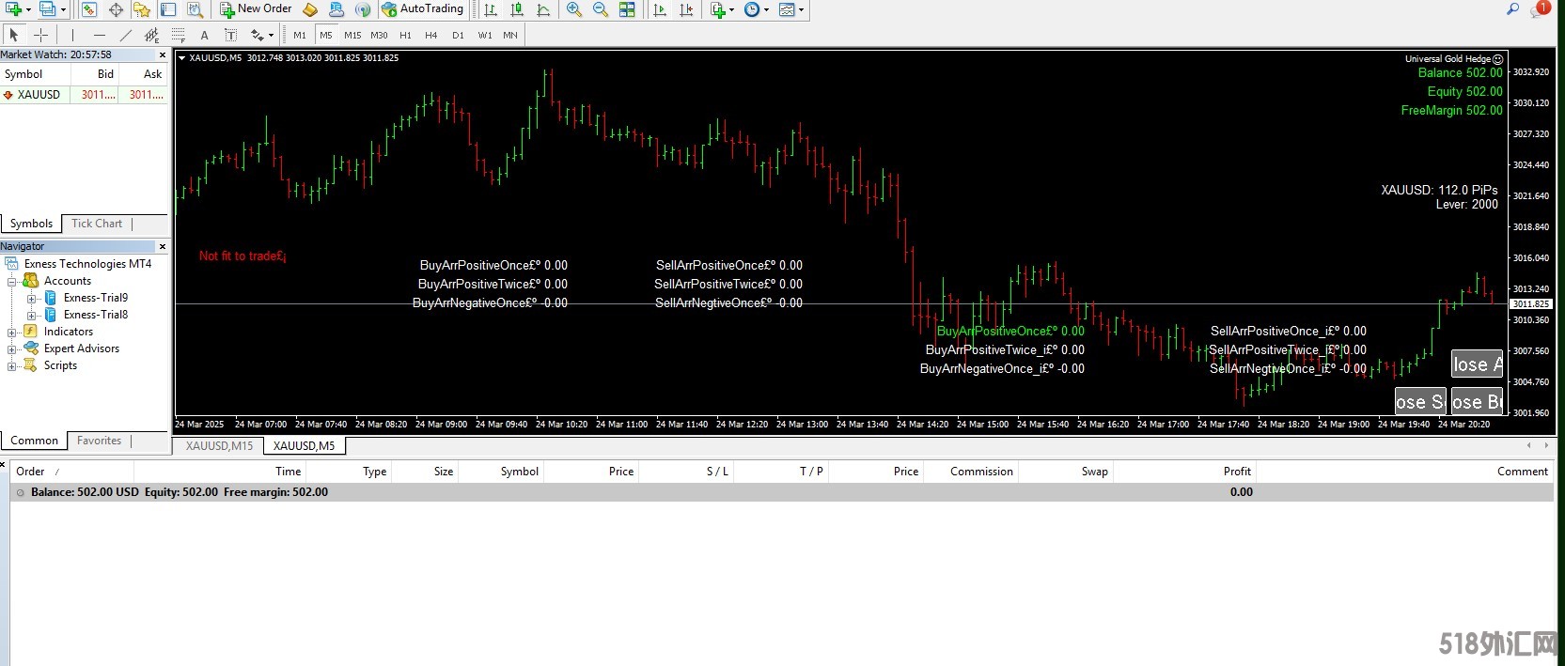Close the Navigator panel

coord(163,246)
